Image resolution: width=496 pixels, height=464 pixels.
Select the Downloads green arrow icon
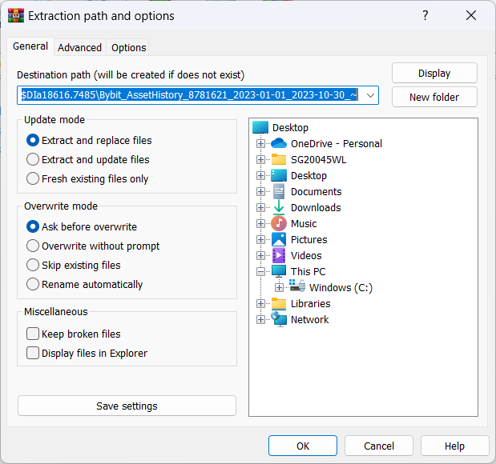coord(279,208)
